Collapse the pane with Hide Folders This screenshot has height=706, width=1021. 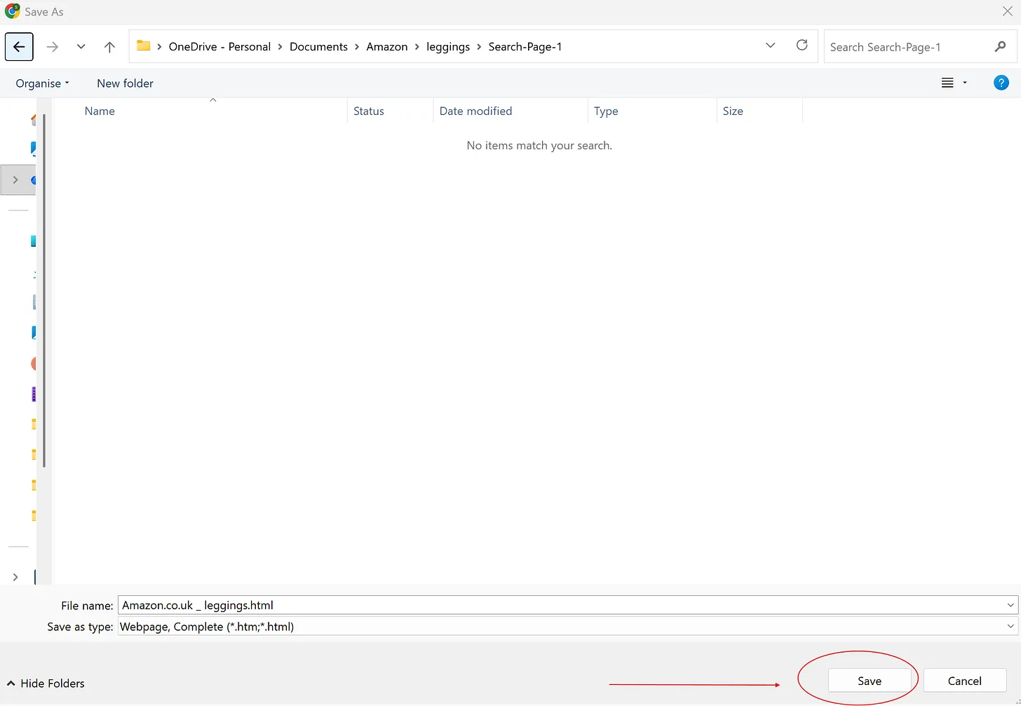[46, 684]
